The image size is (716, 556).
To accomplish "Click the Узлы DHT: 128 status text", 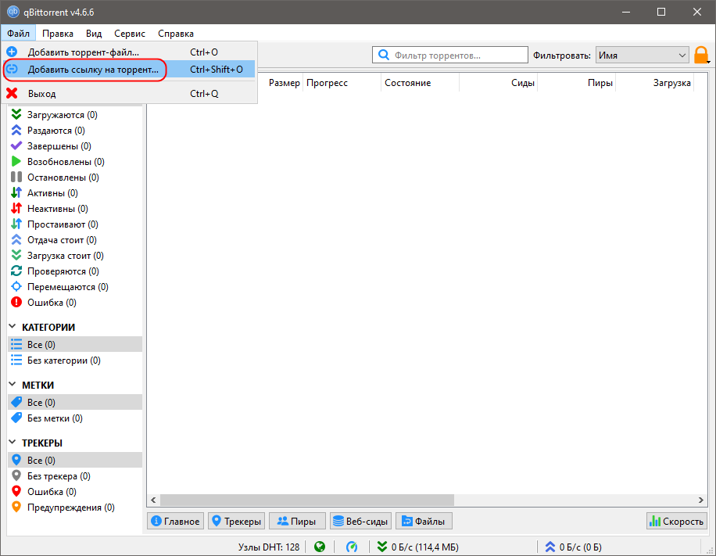I will (x=269, y=547).
